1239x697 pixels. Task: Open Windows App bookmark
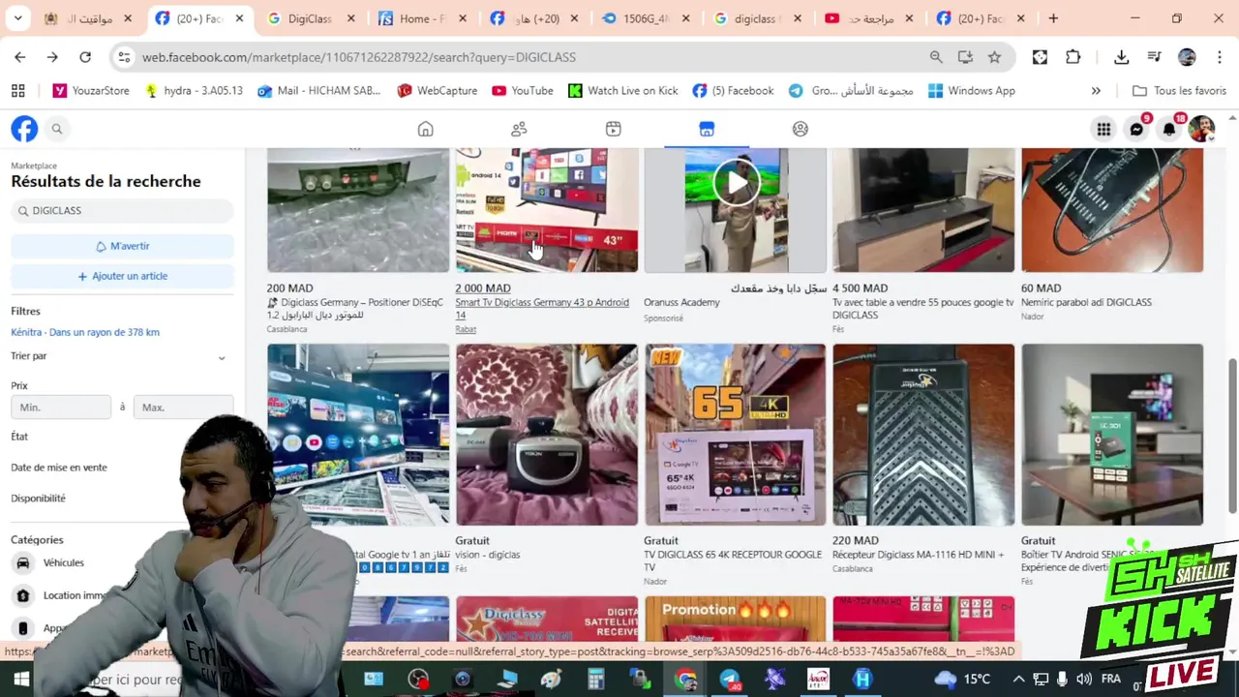971,91
